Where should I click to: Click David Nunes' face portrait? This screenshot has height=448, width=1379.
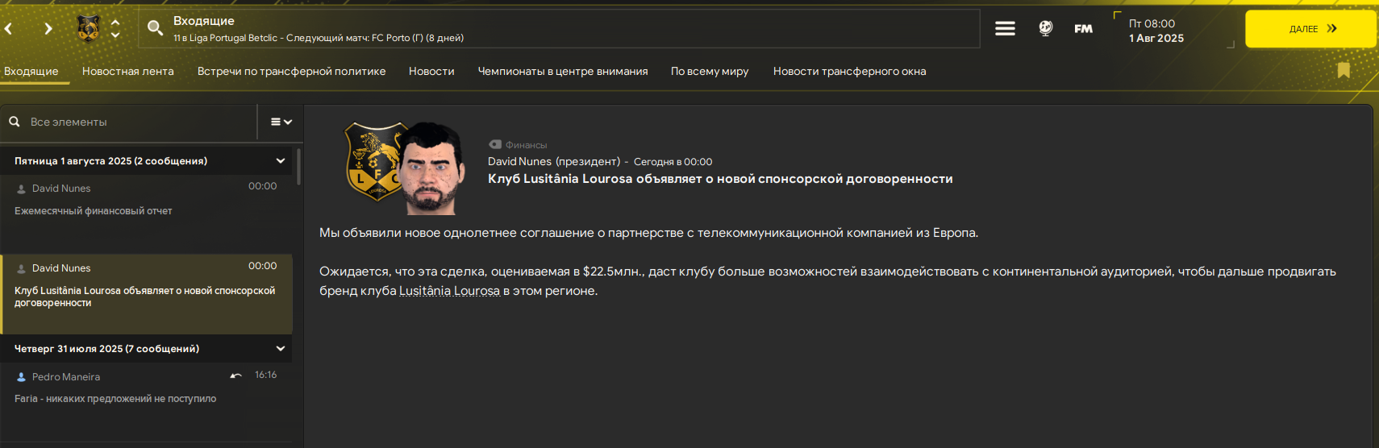coord(434,168)
